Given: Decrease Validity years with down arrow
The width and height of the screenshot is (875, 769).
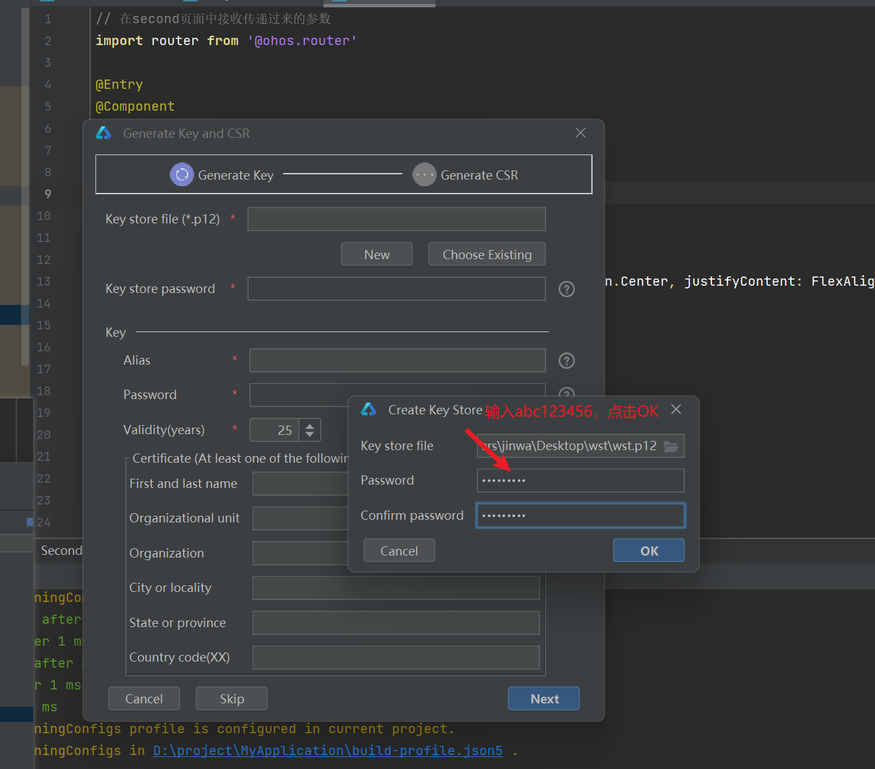Looking at the screenshot, I should coord(310,435).
